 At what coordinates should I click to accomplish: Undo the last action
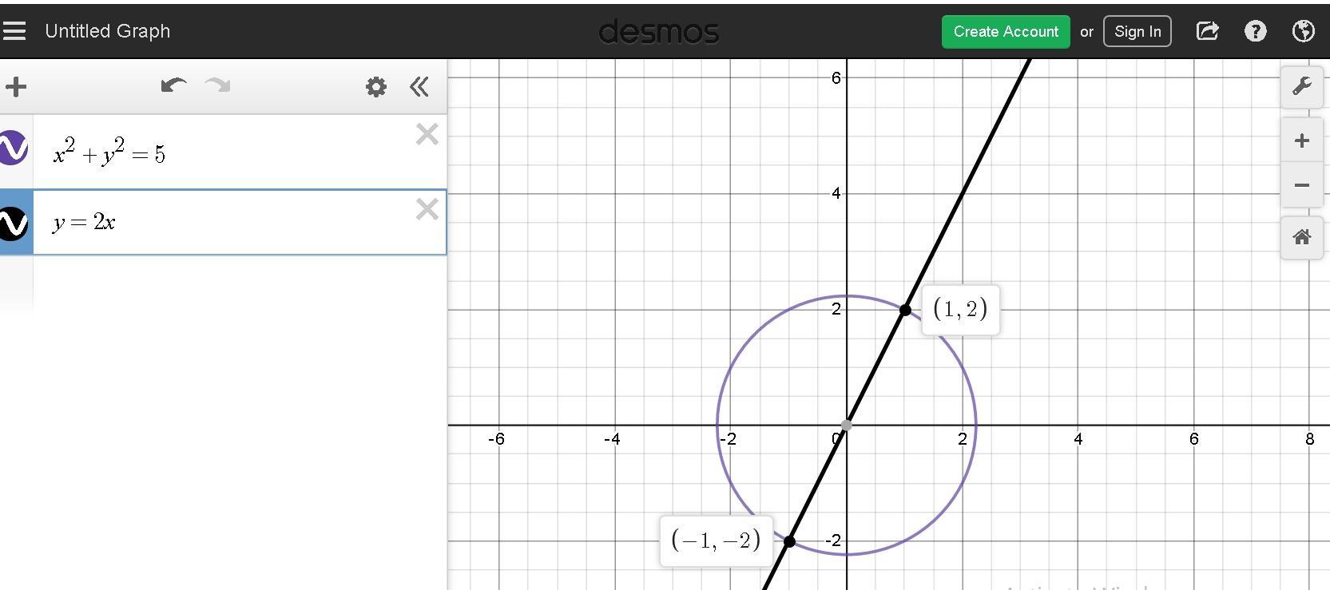173,85
